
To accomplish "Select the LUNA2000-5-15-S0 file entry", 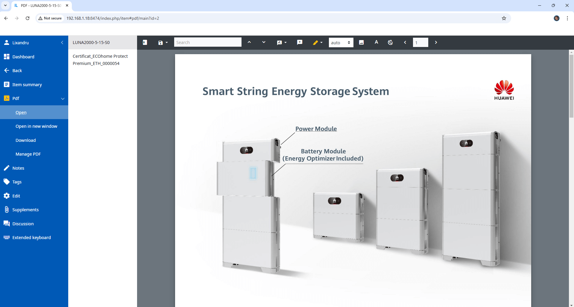I will (103, 42).
